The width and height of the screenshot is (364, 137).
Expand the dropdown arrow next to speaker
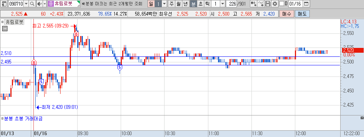point(45,4)
